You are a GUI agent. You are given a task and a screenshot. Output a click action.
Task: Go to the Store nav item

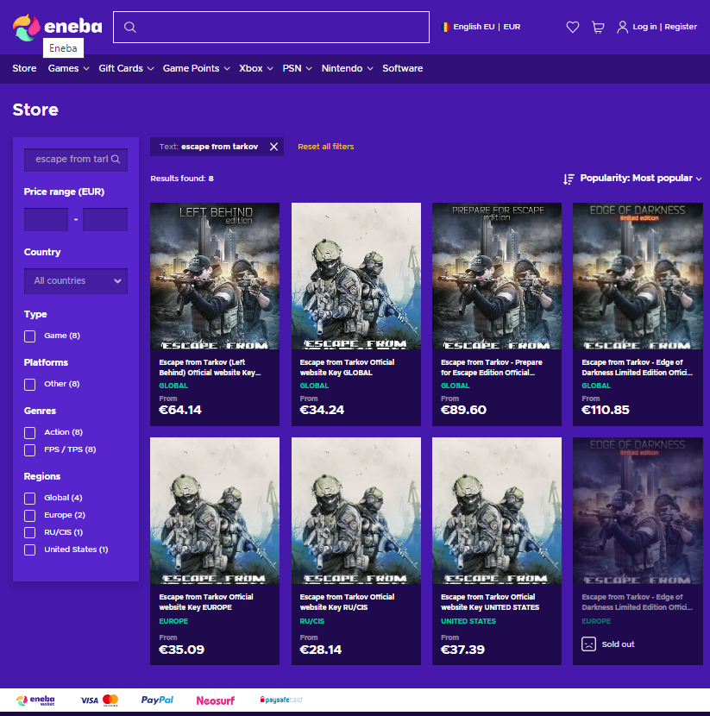coord(24,68)
